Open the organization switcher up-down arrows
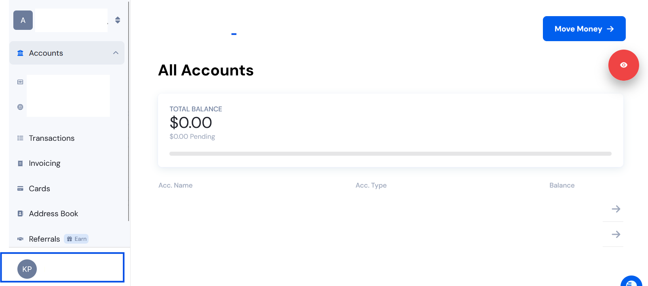The height and width of the screenshot is (286, 648). [x=118, y=20]
